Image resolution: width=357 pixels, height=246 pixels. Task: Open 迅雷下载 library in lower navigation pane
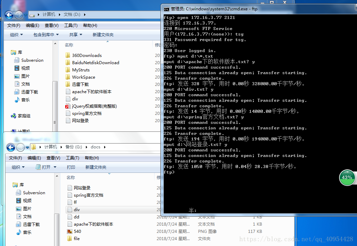pyautogui.click(x=28, y=224)
